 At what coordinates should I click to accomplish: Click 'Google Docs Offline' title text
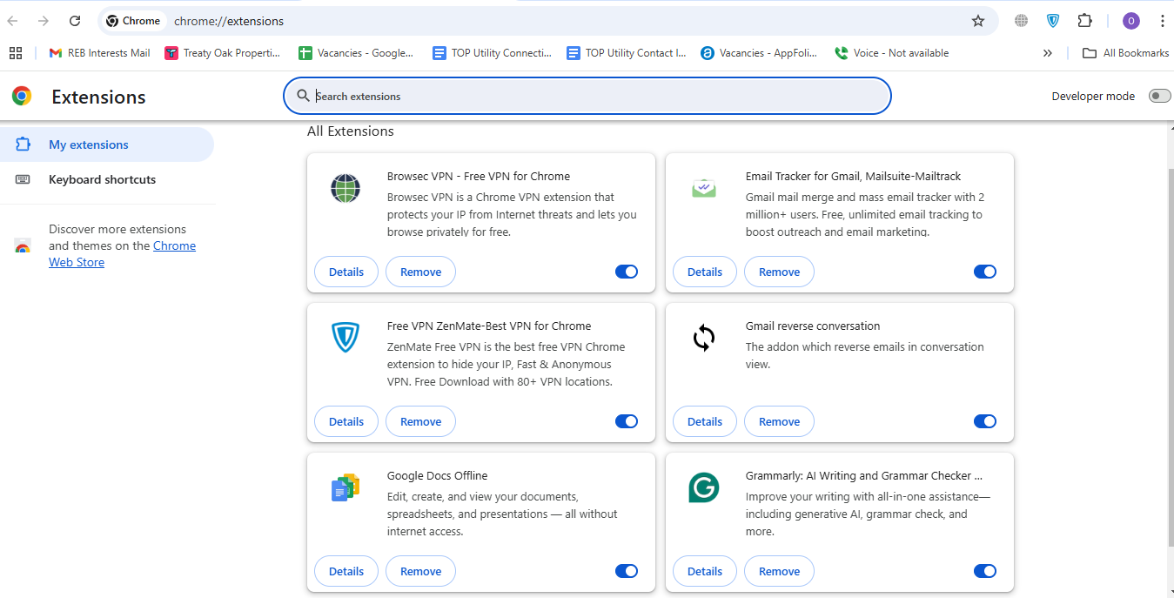pyautogui.click(x=438, y=476)
